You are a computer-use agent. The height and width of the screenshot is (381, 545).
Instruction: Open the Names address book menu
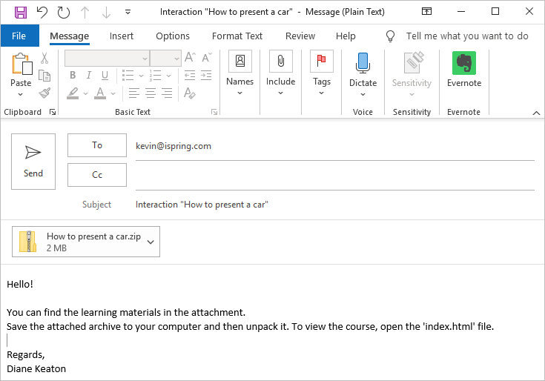(240, 73)
